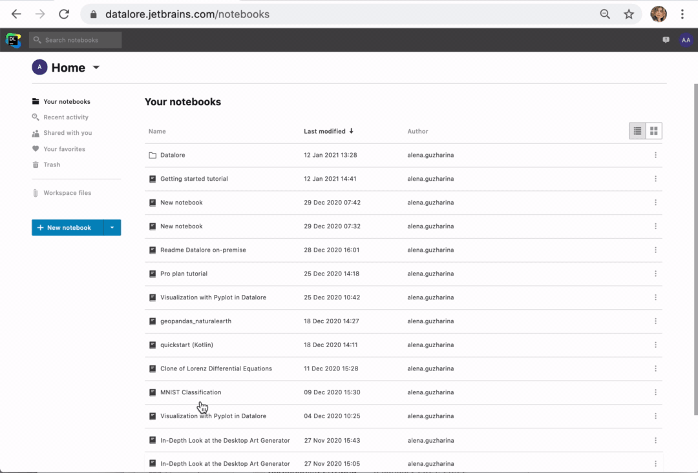
Task: Open Workspace files section
Action: pos(67,193)
